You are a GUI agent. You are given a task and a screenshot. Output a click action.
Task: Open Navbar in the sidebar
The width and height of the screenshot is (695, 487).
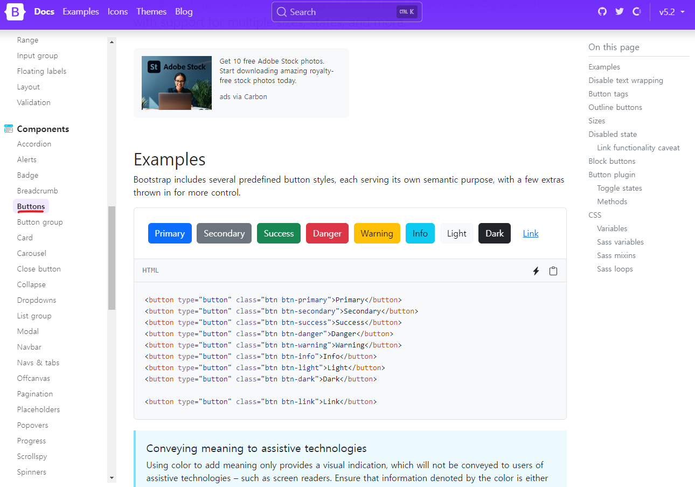(x=29, y=347)
